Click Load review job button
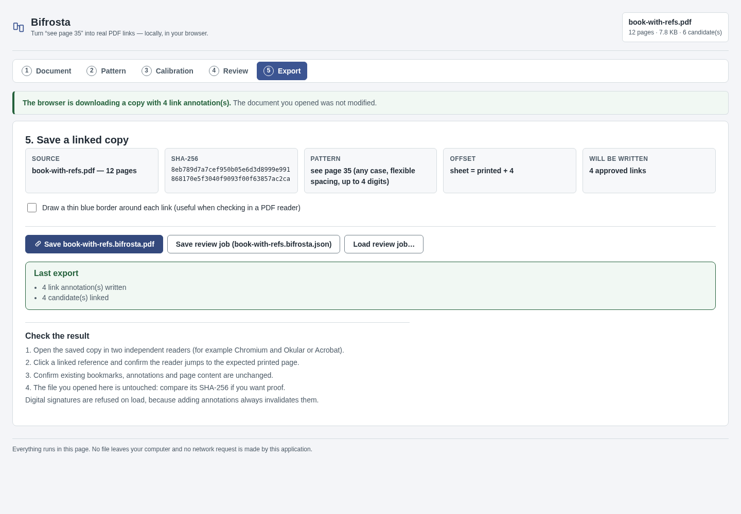Image resolution: width=741 pixels, height=514 pixels. (x=384, y=244)
